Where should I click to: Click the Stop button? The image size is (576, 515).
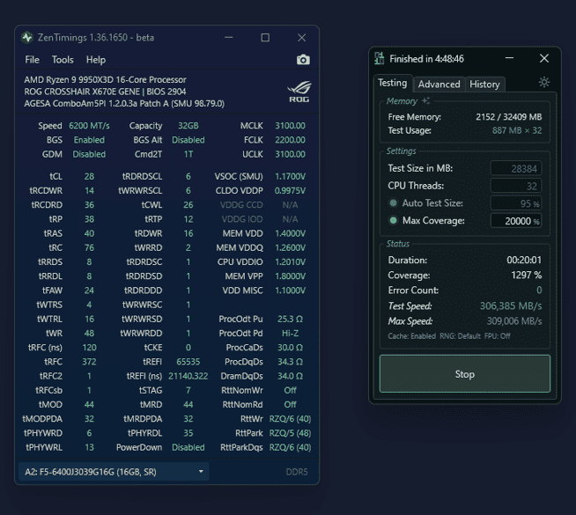(465, 373)
